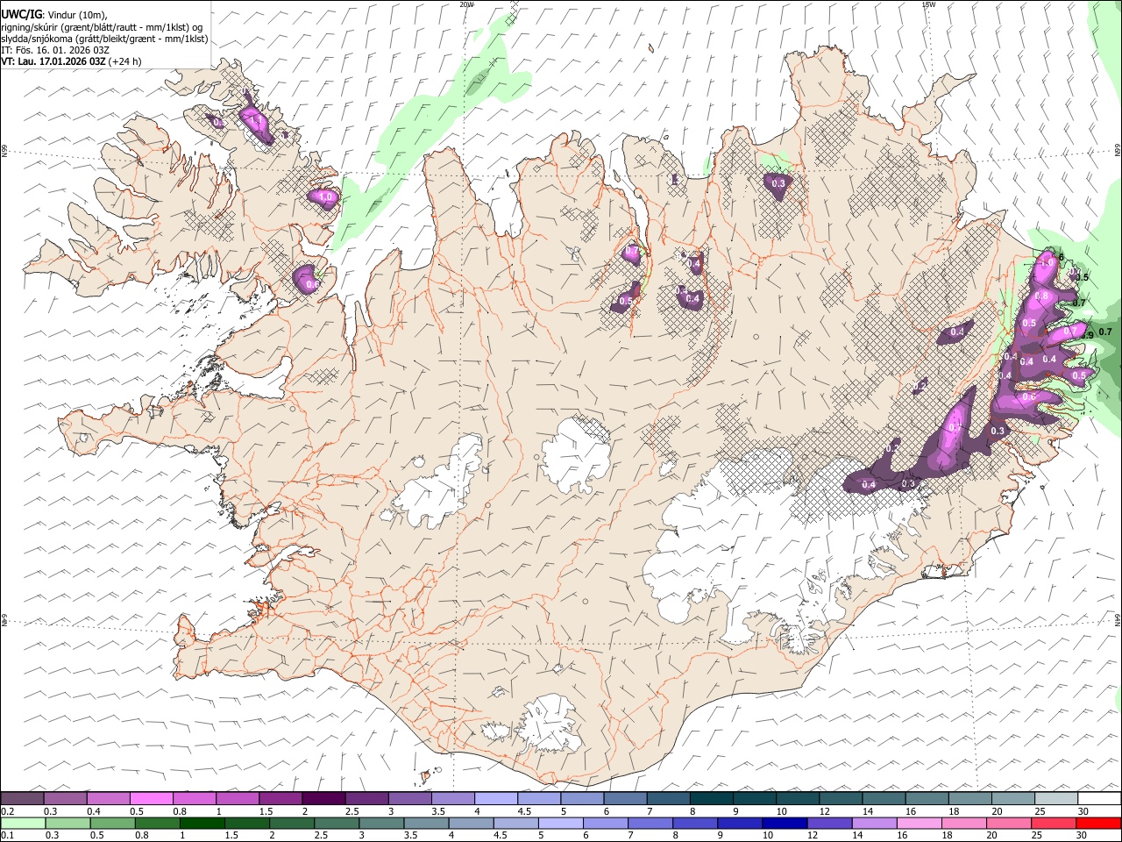Click the 25 value label on upper scale
1122x842 pixels.
tap(1040, 811)
